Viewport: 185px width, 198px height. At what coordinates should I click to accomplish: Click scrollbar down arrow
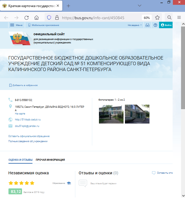pyautogui.click(x=183, y=196)
